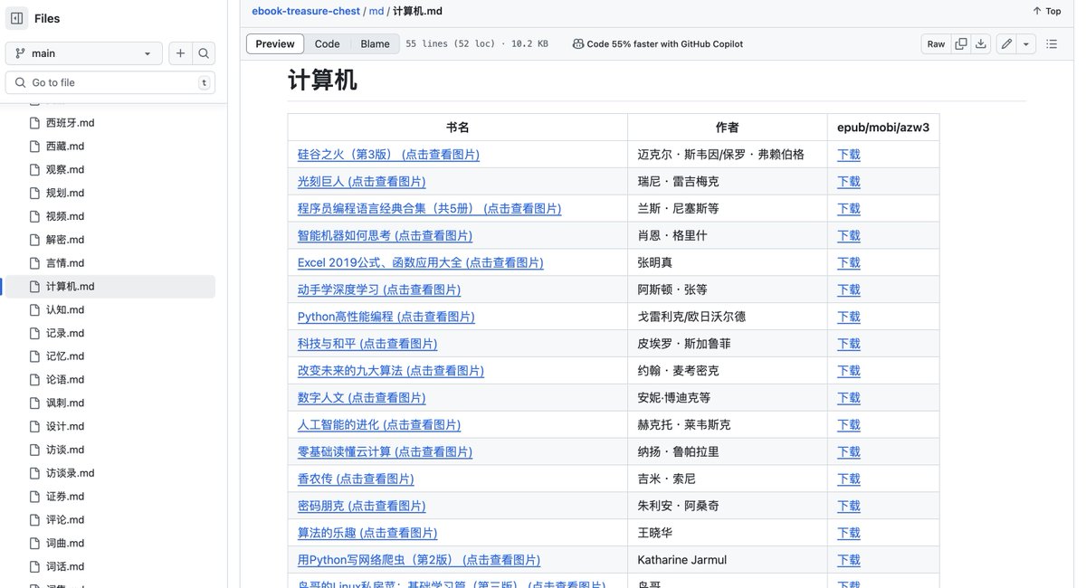Click the up arrow beside Top
The width and height of the screenshot is (1086, 588).
[x=1036, y=10]
